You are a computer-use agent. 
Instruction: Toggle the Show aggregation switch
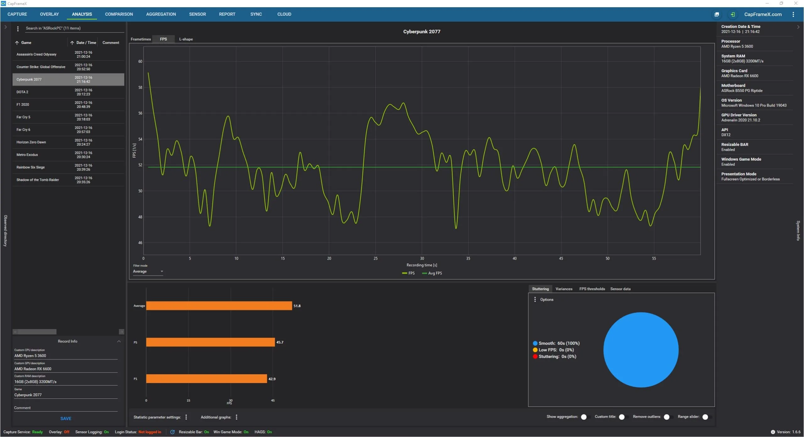[x=585, y=417]
